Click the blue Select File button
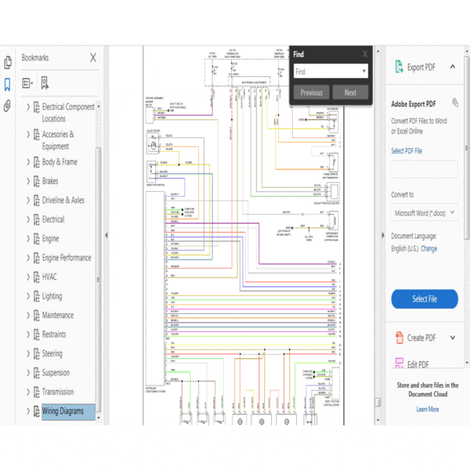This screenshot has width=470, height=470. [425, 299]
